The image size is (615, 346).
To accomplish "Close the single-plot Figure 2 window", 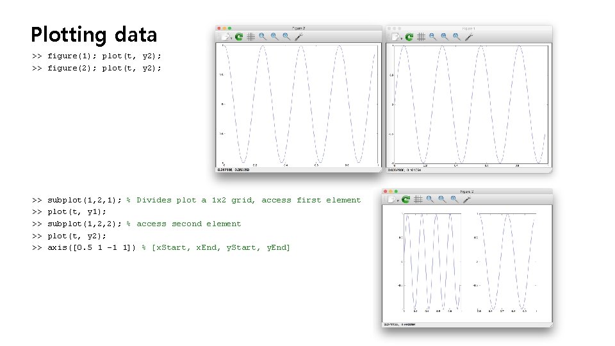I will click(219, 28).
